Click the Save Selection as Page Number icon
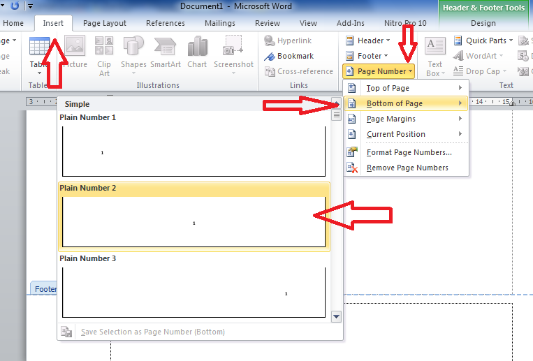The height and width of the screenshot is (361, 533). [x=66, y=332]
